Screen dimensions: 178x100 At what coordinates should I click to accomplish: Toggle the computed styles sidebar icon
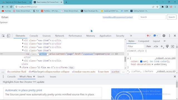coord(172,46)
